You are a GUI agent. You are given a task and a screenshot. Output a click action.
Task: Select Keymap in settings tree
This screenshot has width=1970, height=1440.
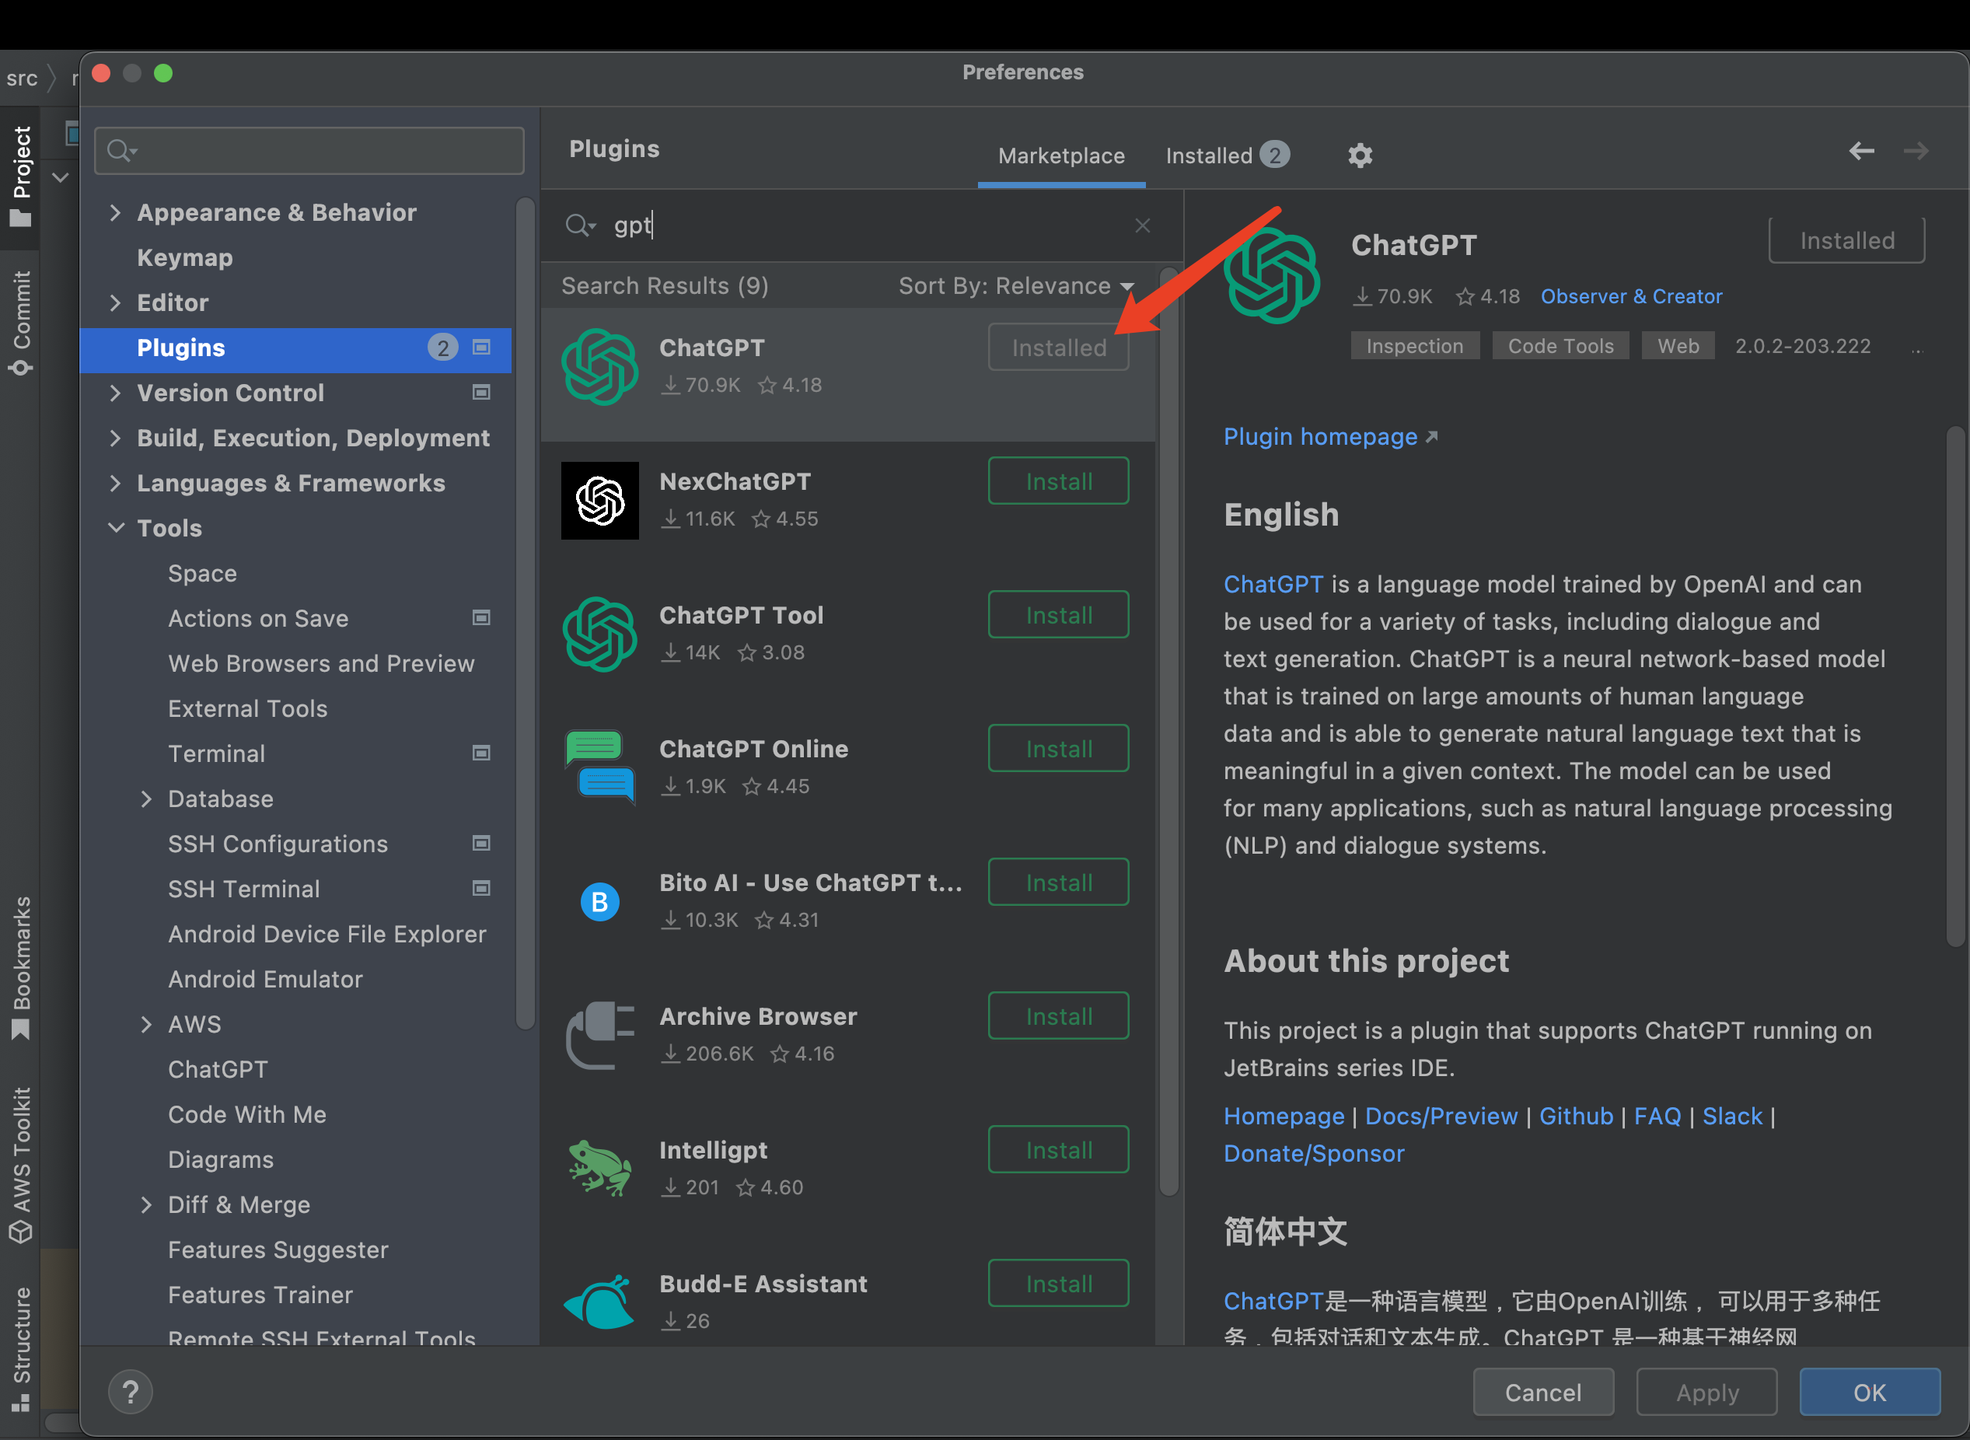[x=185, y=258]
